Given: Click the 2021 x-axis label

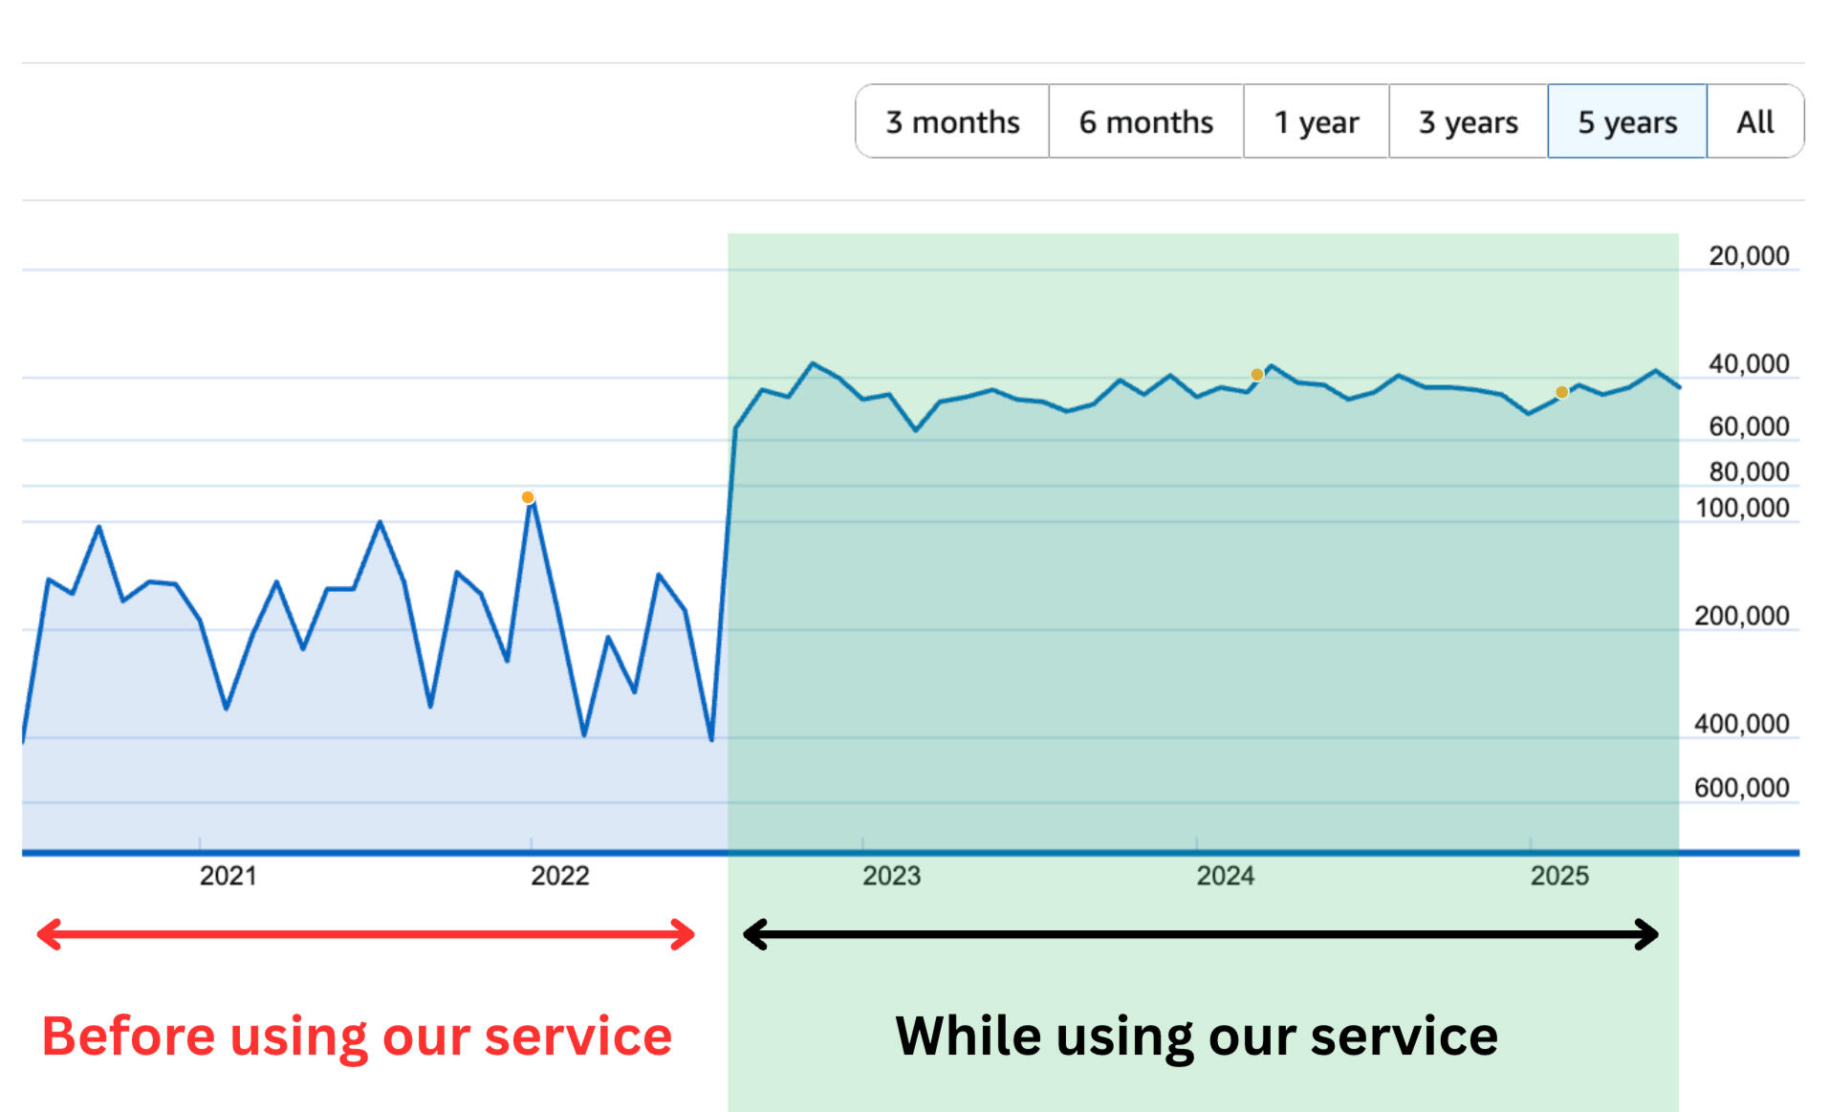Looking at the screenshot, I should (228, 875).
